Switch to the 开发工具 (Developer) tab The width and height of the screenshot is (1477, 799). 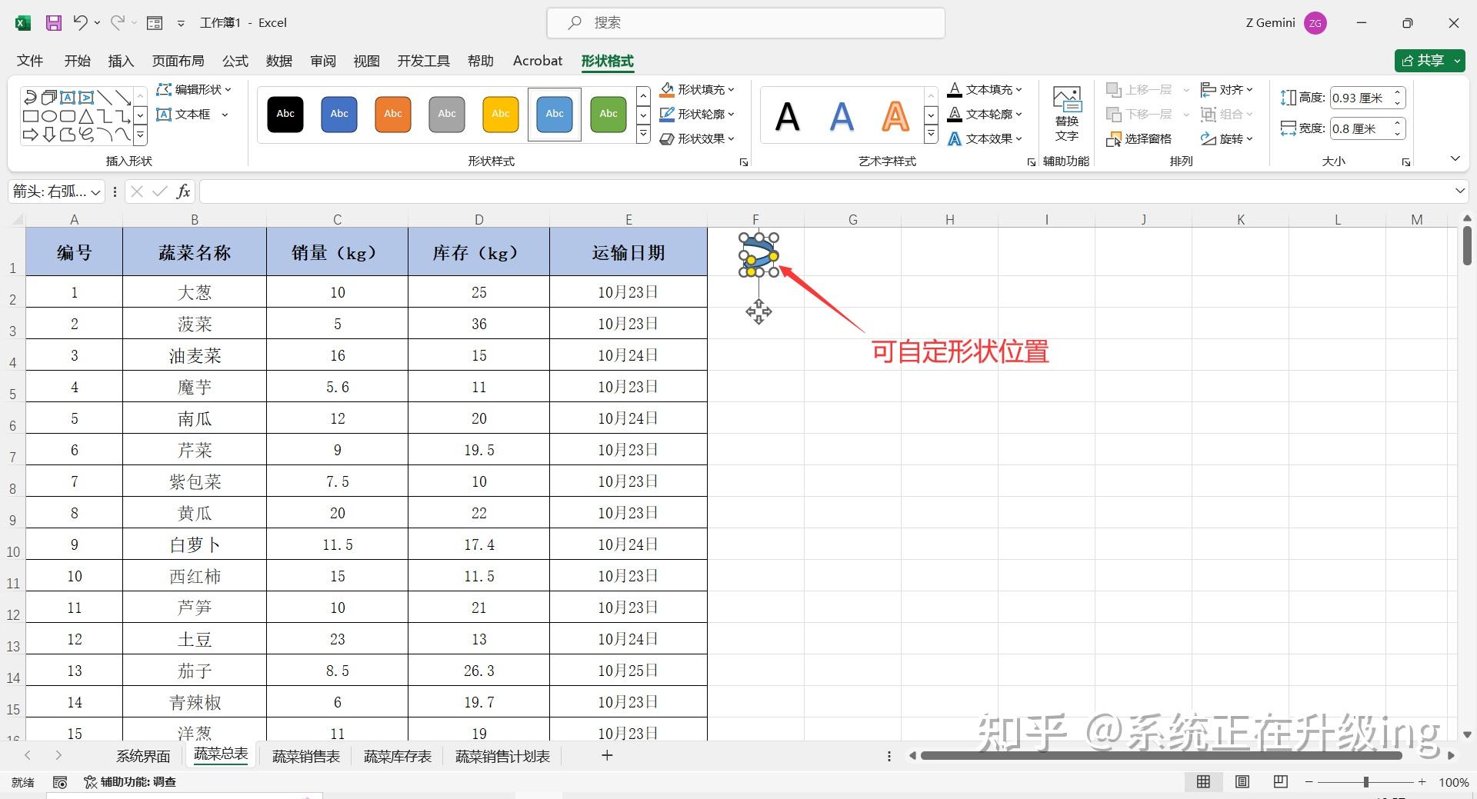pyautogui.click(x=424, y=61)
